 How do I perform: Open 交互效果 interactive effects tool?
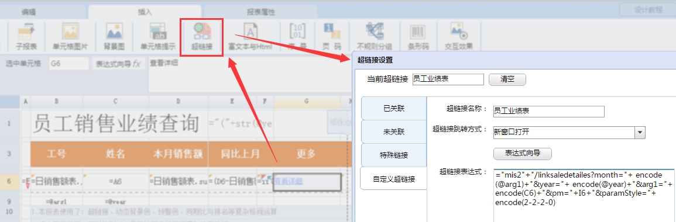tap(458, 37)
